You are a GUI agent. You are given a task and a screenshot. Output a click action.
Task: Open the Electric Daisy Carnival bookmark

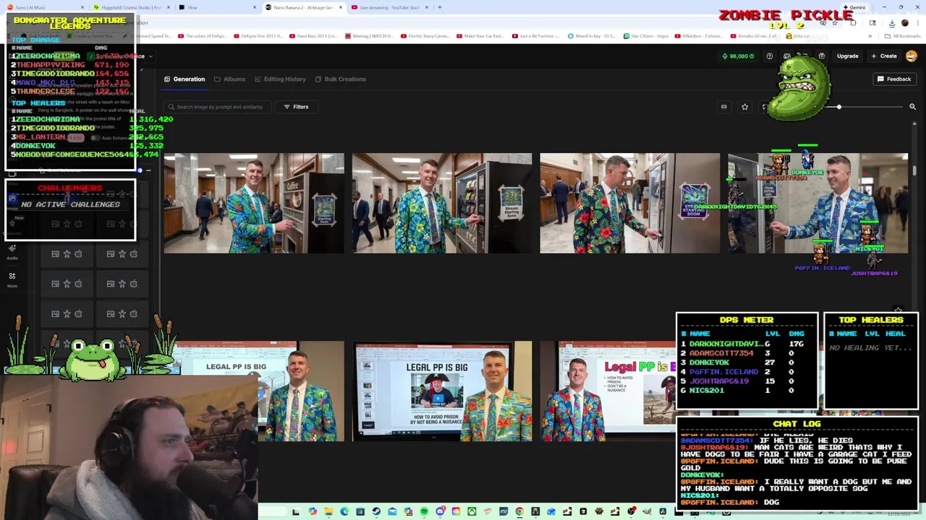coord(425,35)
